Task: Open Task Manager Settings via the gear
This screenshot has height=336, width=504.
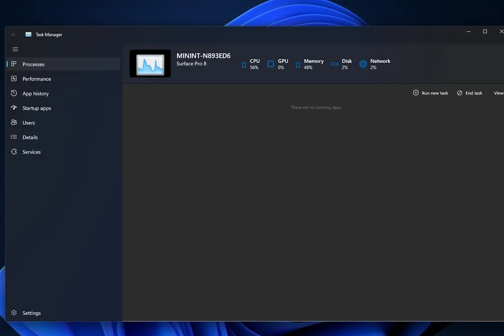Action: click(x=14, y=312)
